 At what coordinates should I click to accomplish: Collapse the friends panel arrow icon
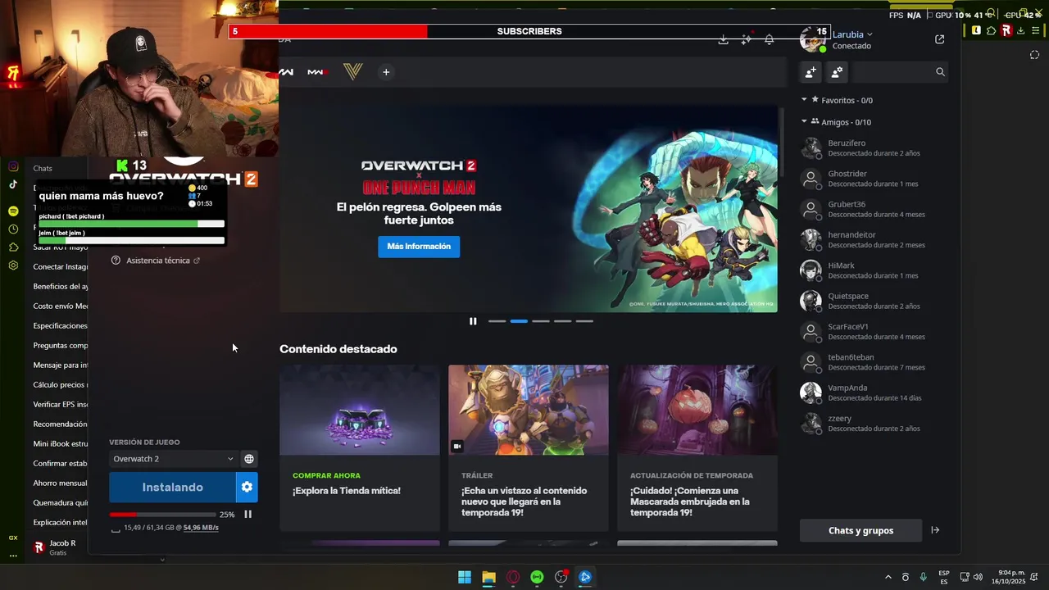click(935, 530)
